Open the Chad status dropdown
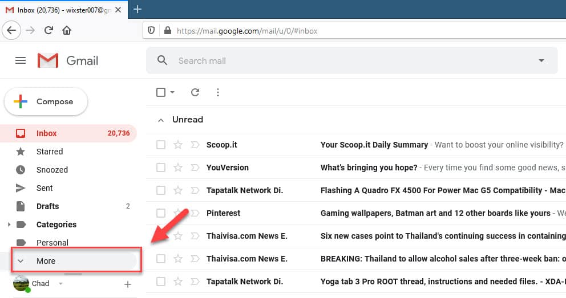This screenshot has width=566, height=298. (60, 284)
